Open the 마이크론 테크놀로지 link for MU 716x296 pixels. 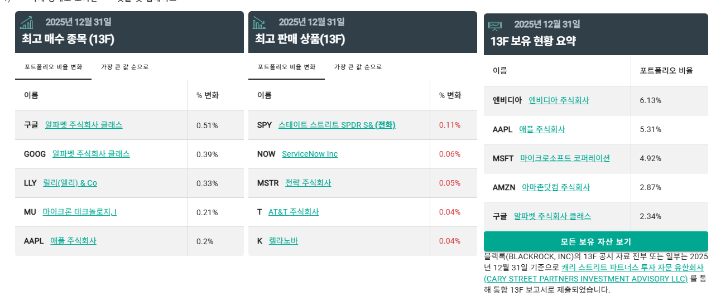(79, 212)
